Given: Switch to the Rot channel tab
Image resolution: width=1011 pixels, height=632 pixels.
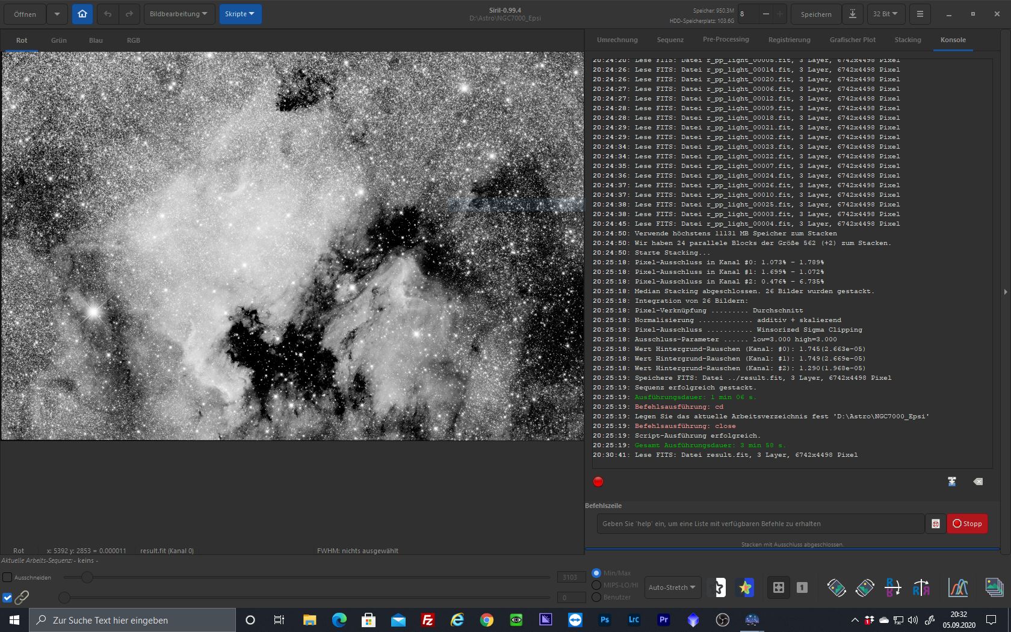Looking at the screenshot, I should [x=22, y=40].
